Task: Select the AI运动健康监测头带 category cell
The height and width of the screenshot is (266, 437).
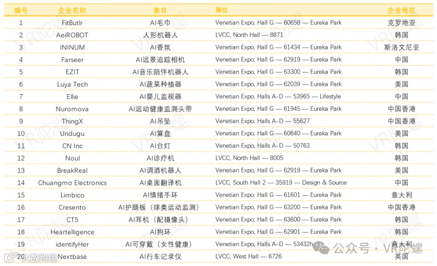Action: [160, 109]
